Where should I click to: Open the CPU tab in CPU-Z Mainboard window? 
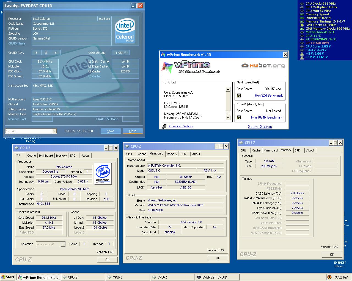point(129,154)
